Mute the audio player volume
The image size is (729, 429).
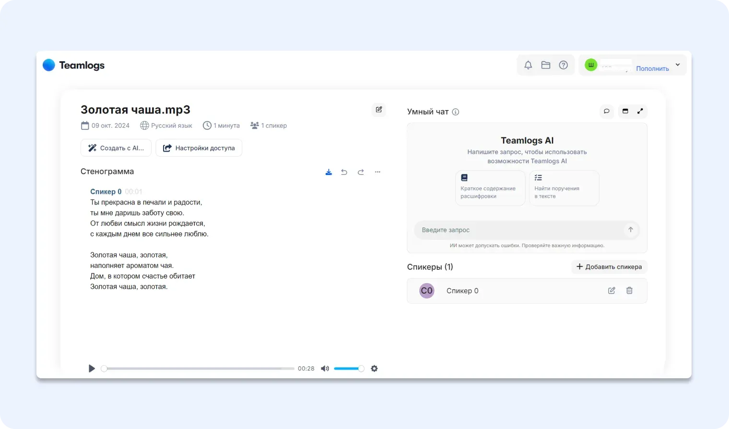coord(325,368)
